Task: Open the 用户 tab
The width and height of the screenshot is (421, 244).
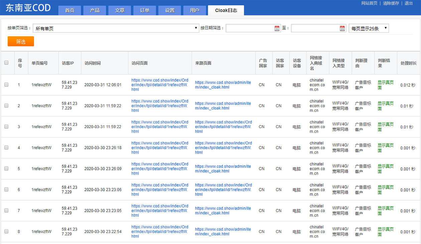Action: (195, 10)
